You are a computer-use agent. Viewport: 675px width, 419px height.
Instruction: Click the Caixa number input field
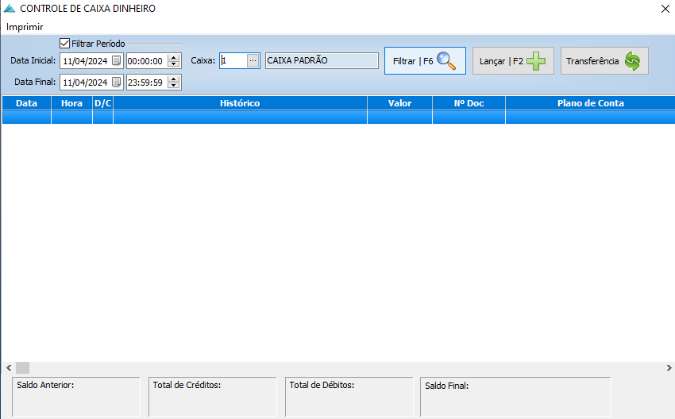pyautogui.click(x=233, y=60)
